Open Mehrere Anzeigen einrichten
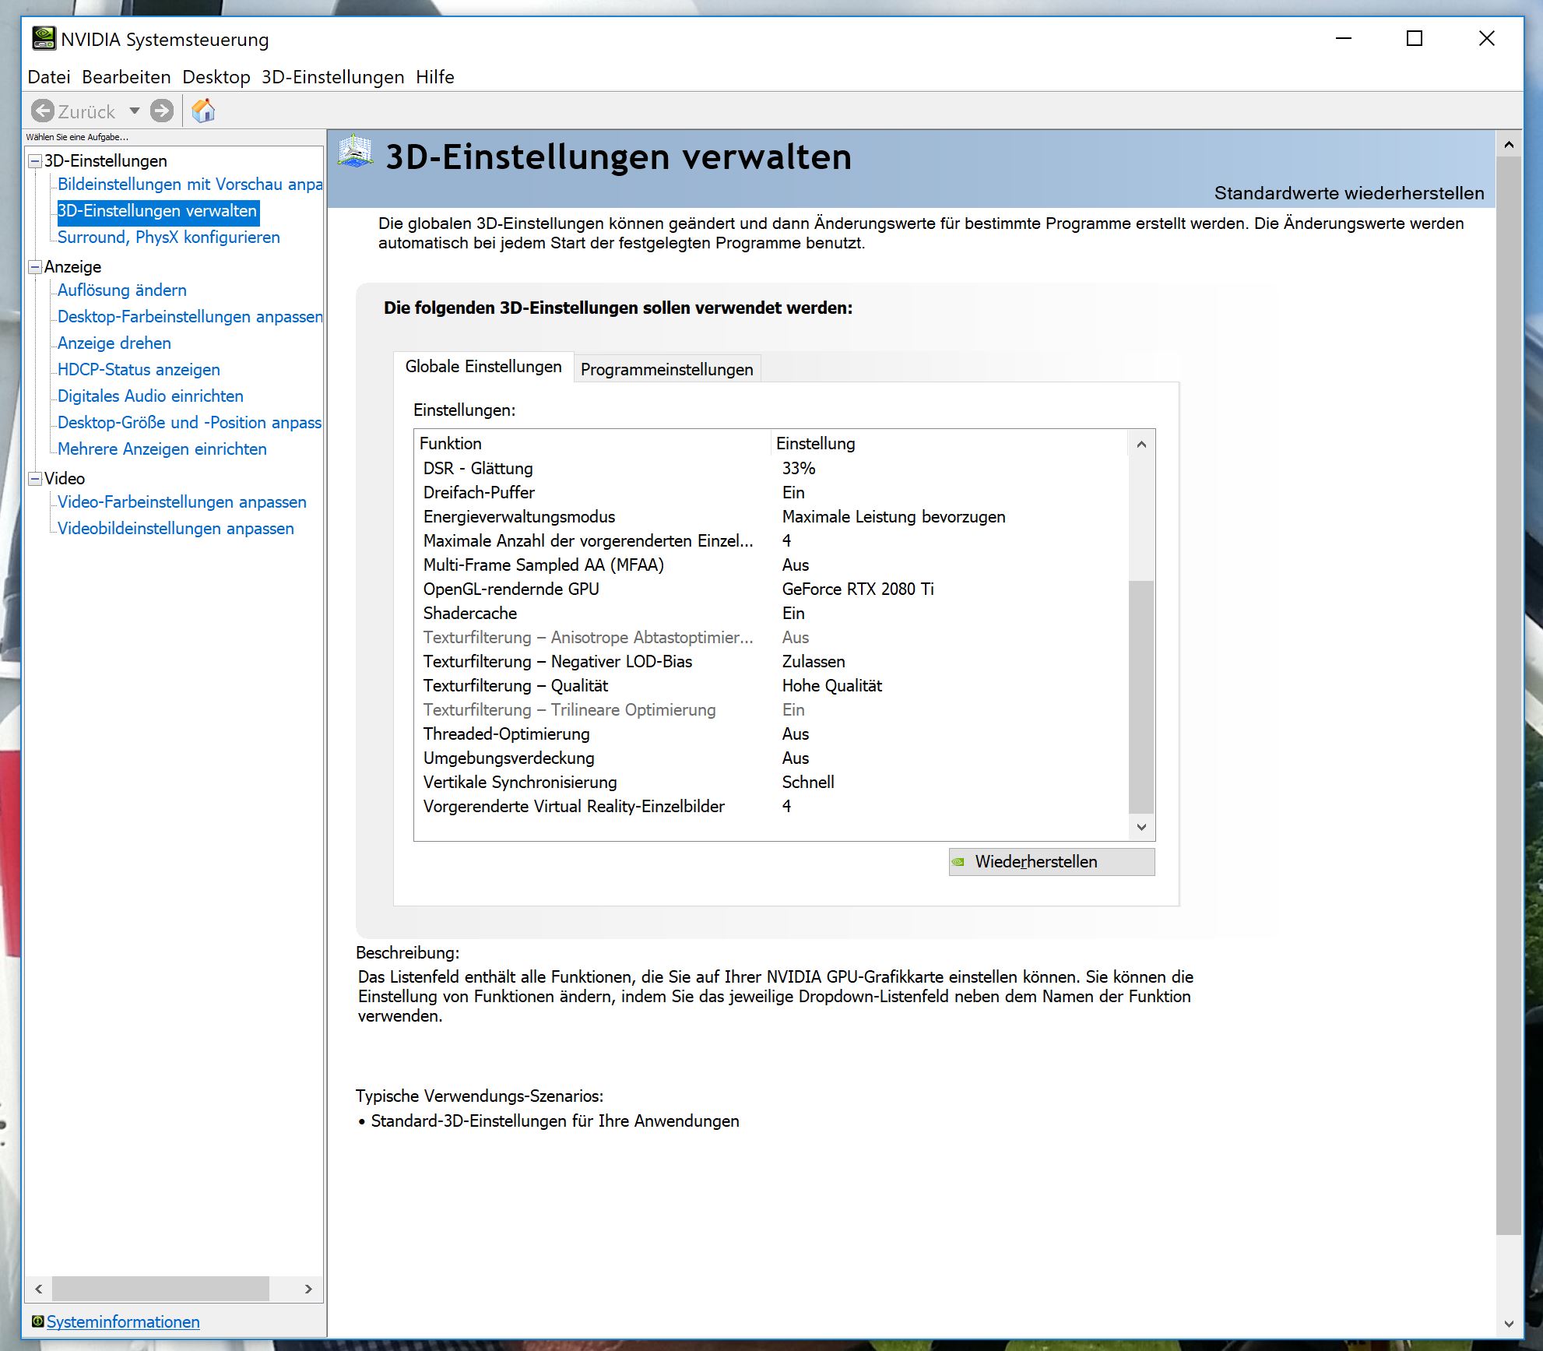1543x1351 pixels. pyautogui.click(x=162, y=449)
